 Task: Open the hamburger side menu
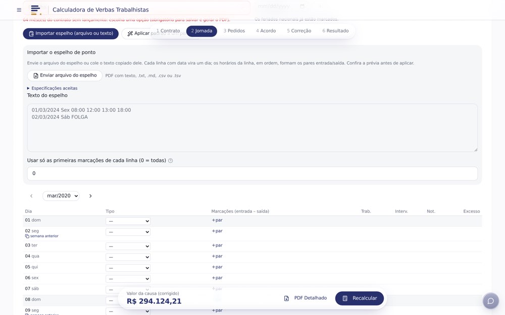[19, 10]
